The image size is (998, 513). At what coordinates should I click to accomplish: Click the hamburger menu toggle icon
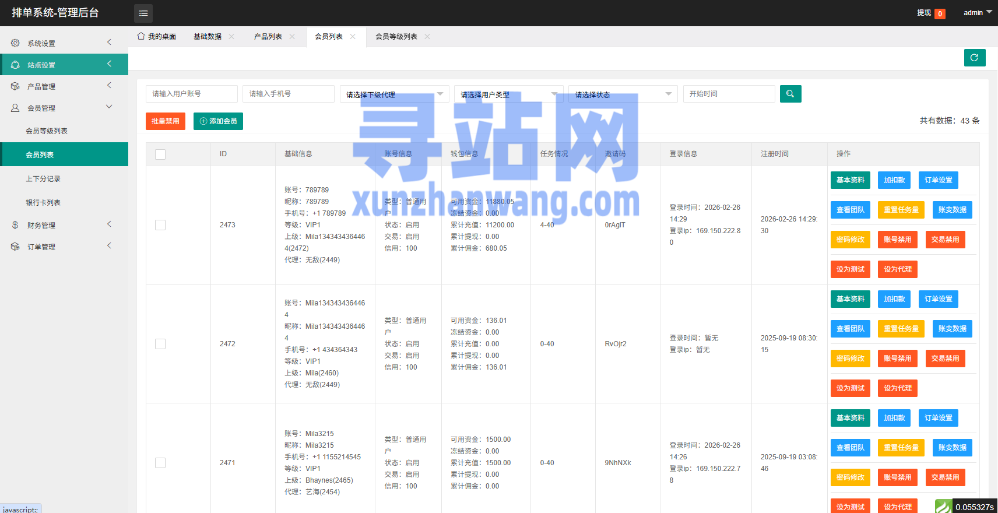(143, 13)
